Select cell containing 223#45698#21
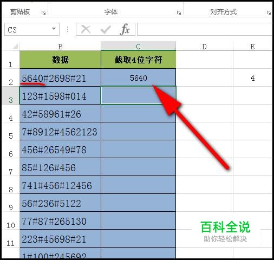The width and height of the screenshot is (274, 260). click(x=60, y=238)
